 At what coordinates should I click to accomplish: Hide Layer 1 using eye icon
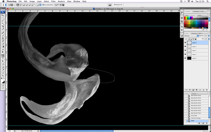[185, 54]
